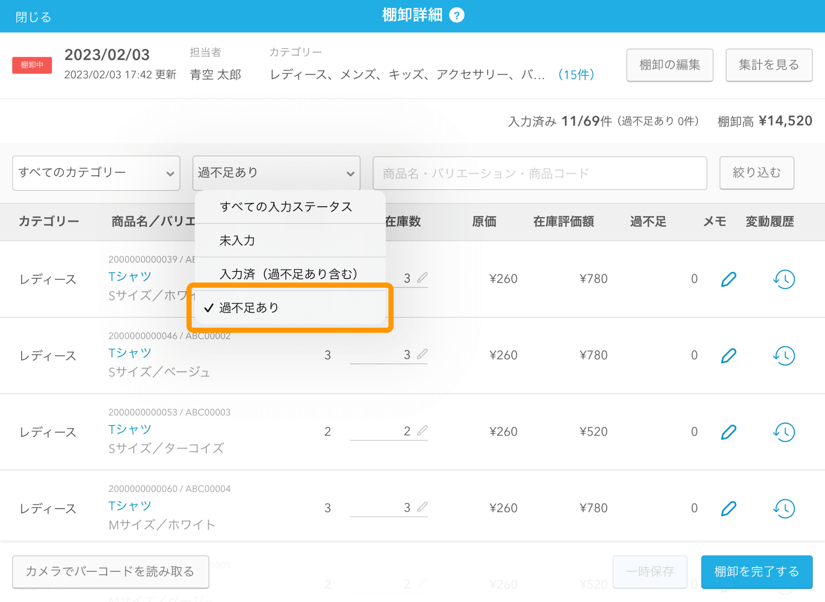Open change history clock for ホワイト Sサイズ row
This screenshot has height=602, width=825.
click(784, 279)
